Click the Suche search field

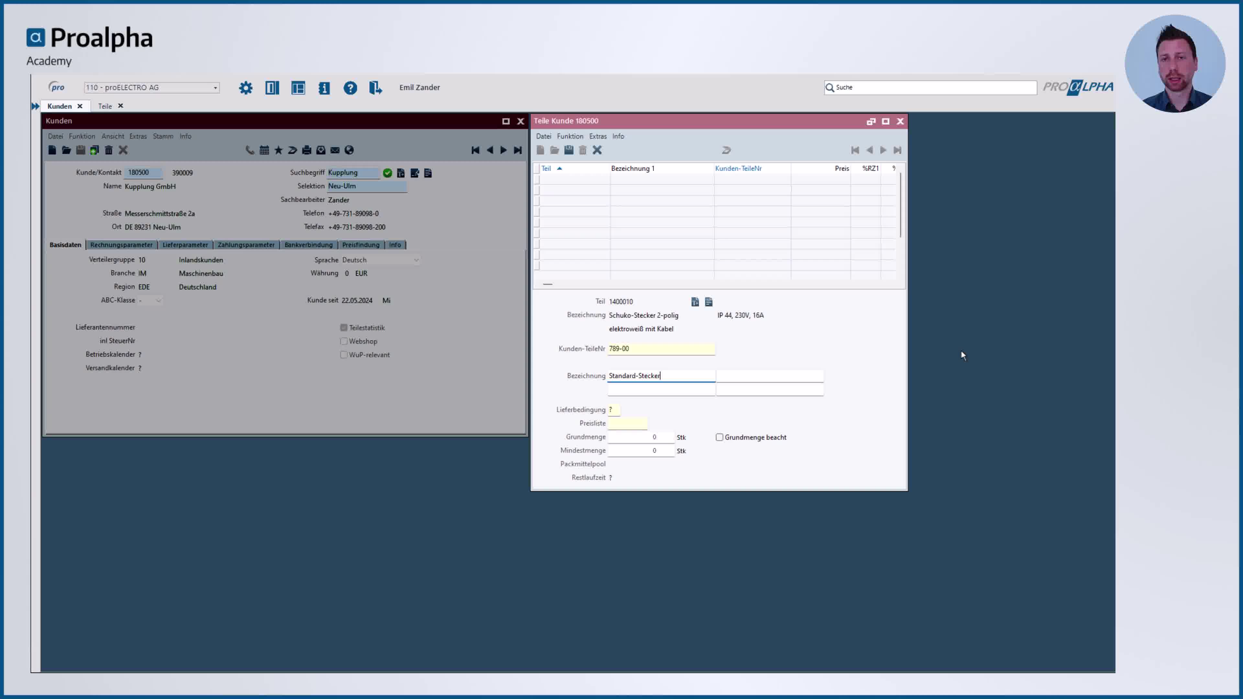930,87
